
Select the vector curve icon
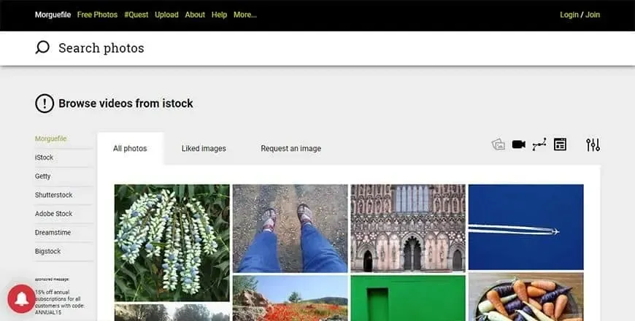539,144
